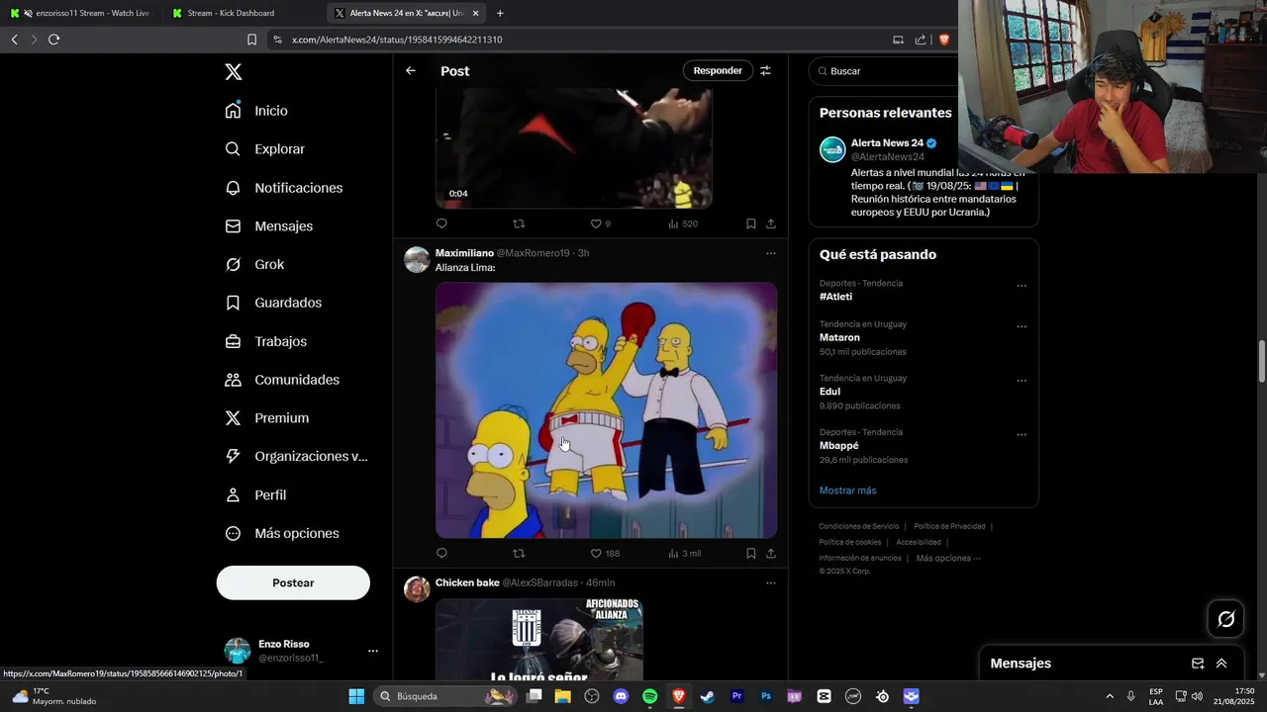Image resolution: width=1267 pixels, height=712 pixels.
Task: Open a new browser tab
Action: click(500, 13)
